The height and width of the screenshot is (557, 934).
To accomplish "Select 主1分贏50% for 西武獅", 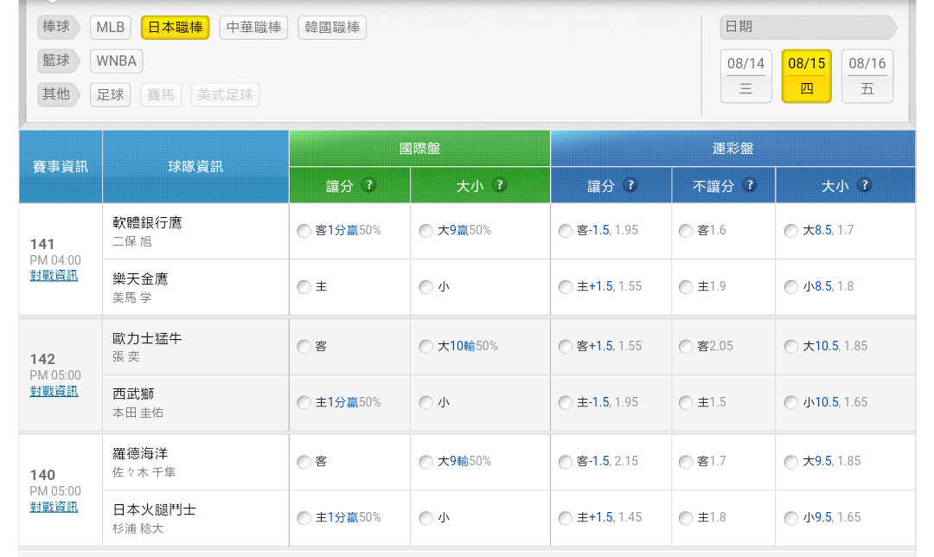I will [x=304, y=403].
